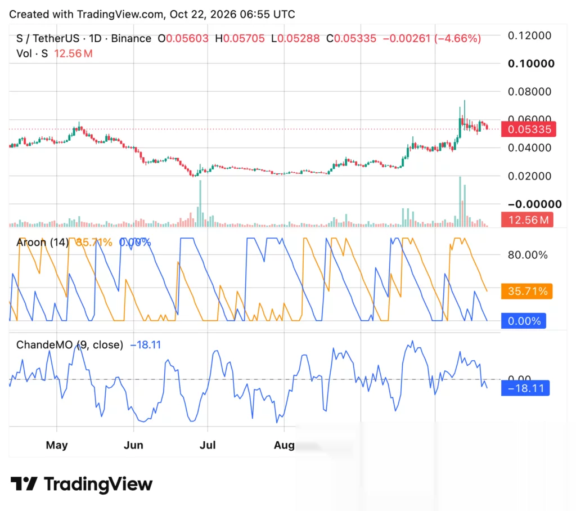This screenshot has width=576, height=511.
Task: Click the change value −0.00261 (−4.66%)
Action: (431, 39)
